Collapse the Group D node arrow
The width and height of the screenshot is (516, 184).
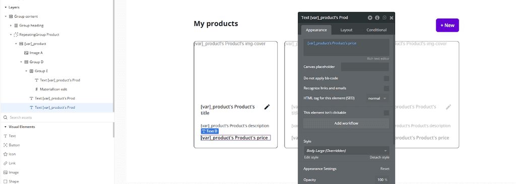(21, 62)
